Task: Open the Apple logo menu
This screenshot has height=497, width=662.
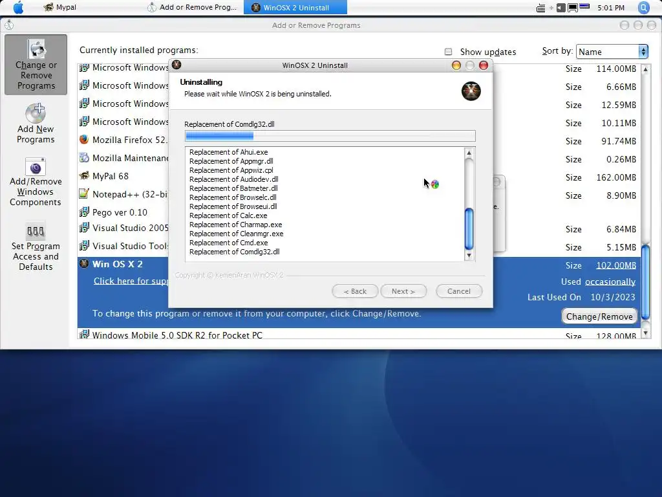Action: [x=18, y=8]
